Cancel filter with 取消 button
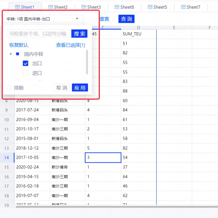This screenshot has width=218, height=218. point(61,88)
